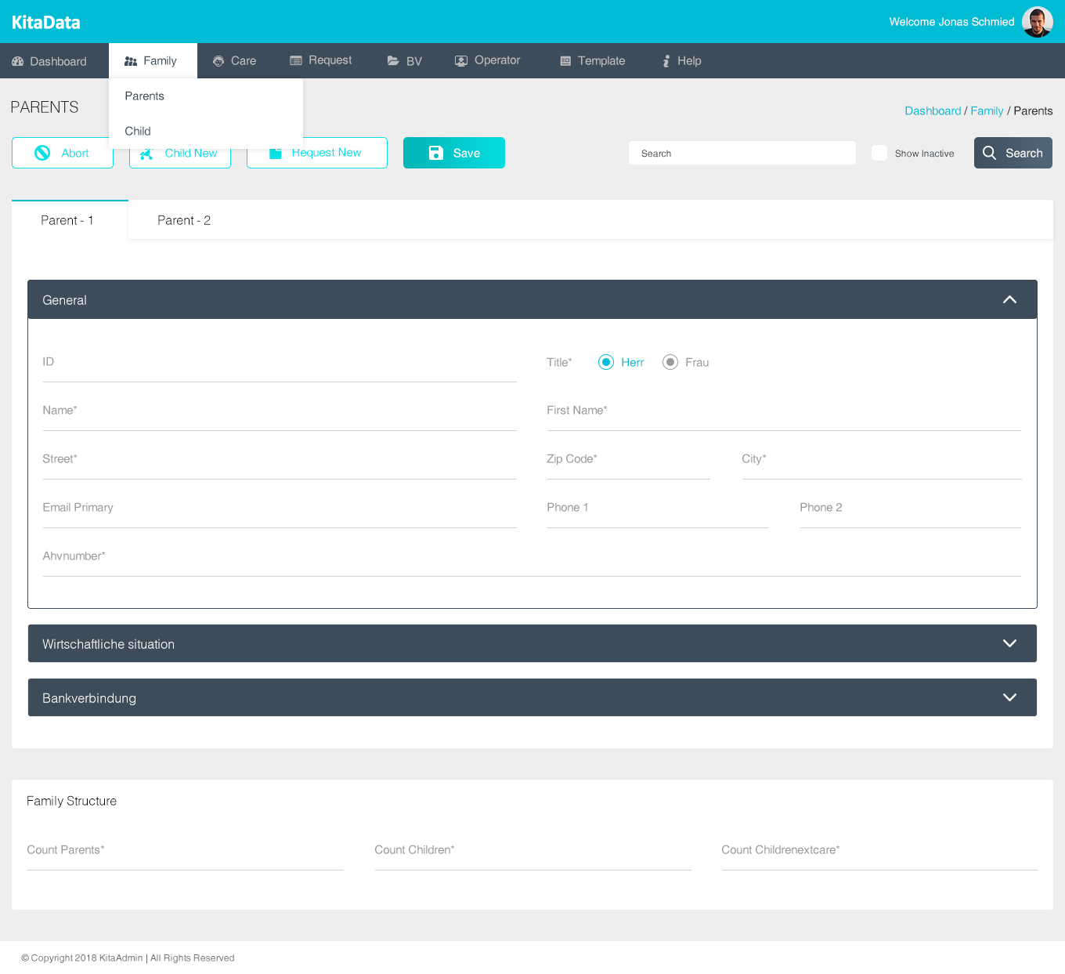Click the Care face icon
The height and width of the screenshot is (974, 1065).
(218, 61)
